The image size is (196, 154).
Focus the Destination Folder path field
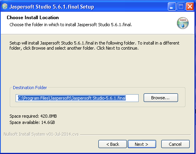click(x=77, y=98)
